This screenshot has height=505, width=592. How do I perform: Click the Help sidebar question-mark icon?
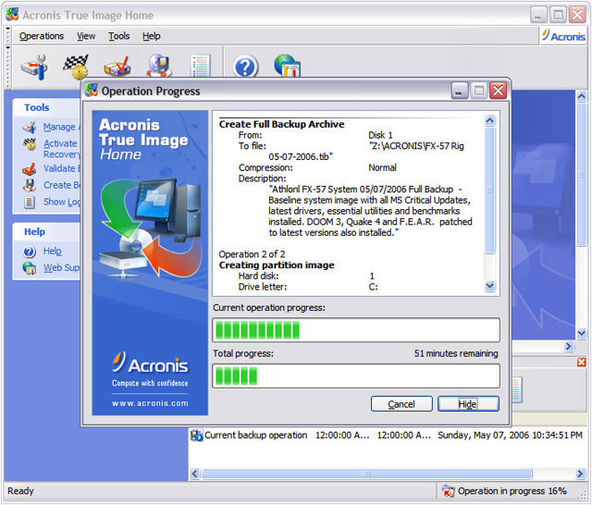point(30,252)
